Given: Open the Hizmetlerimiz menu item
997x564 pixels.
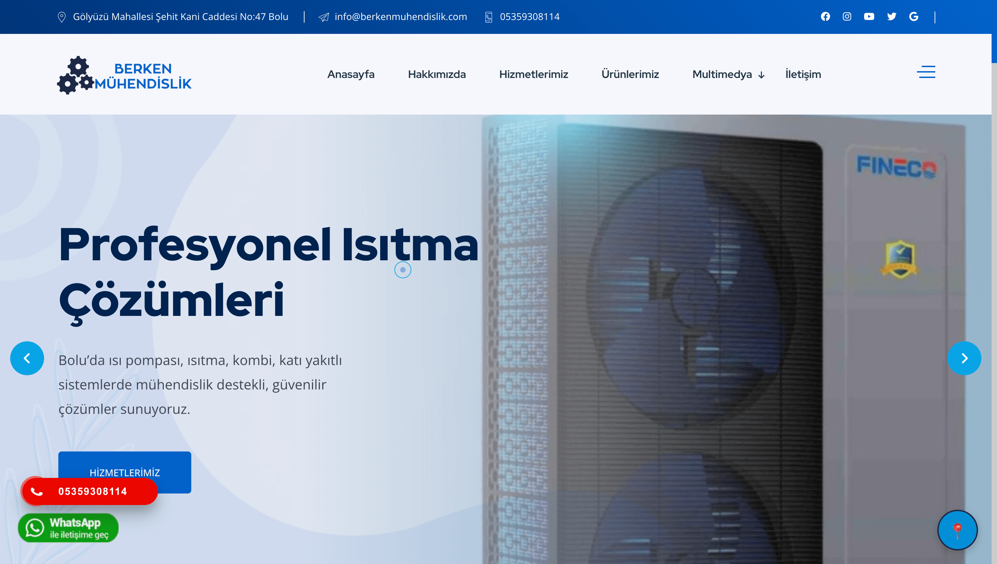Looking at the screenshot, I should [x=533, y=74].
